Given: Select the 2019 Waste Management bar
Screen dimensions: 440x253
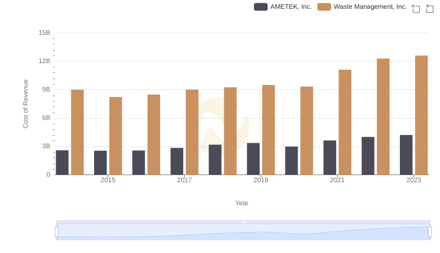Looking at the screenshot, I should tap(268, 130).
